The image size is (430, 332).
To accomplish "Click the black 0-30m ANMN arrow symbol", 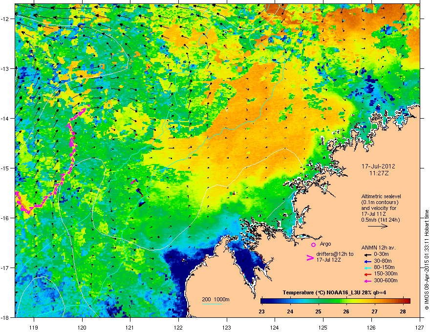I will point(368,254).
